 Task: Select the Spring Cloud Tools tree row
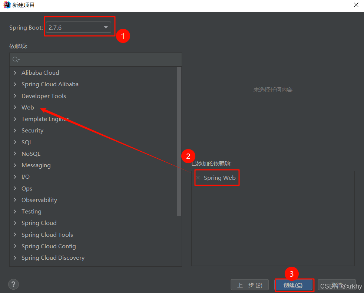(x=93, y=235)
